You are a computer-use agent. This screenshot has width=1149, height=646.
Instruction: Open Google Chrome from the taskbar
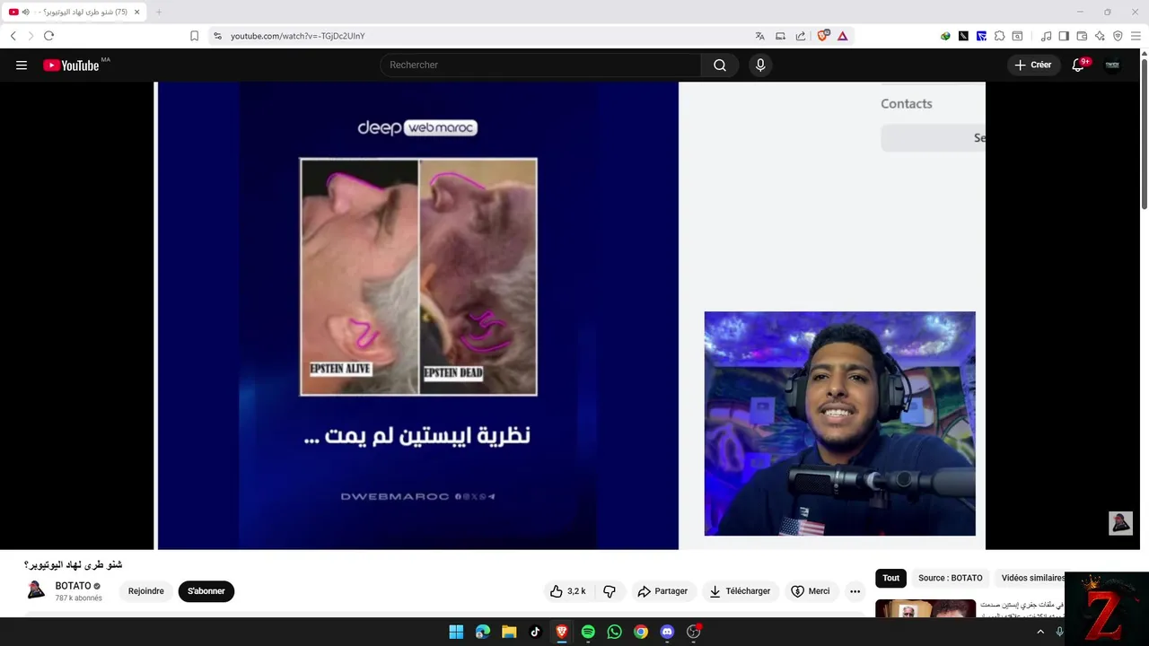(x=641, y=632)
